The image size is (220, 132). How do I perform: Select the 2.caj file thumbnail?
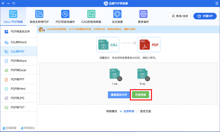point(142,74)
